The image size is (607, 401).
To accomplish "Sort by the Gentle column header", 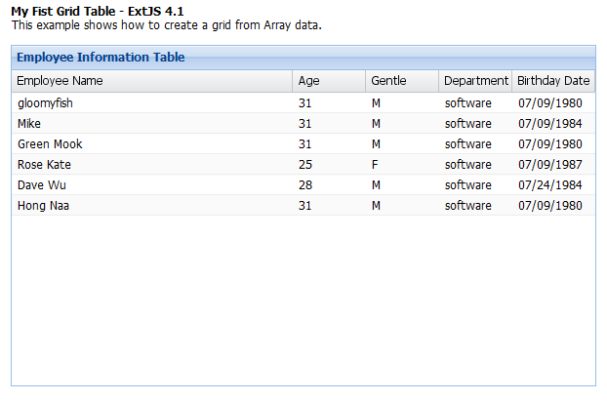I will [388, 81].
